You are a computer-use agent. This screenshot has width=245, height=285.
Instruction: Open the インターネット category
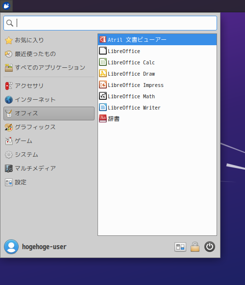point(49,100)
